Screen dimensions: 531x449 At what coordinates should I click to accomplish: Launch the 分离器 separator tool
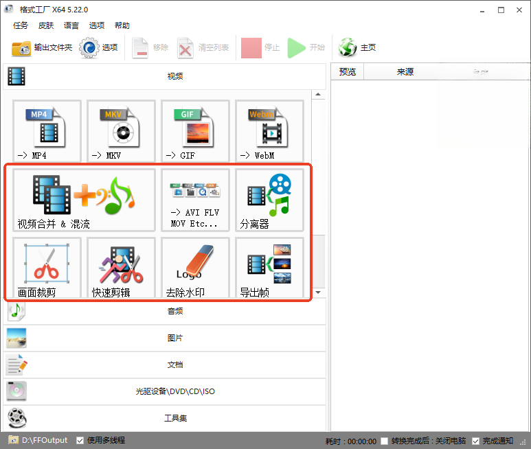(269, 200)
